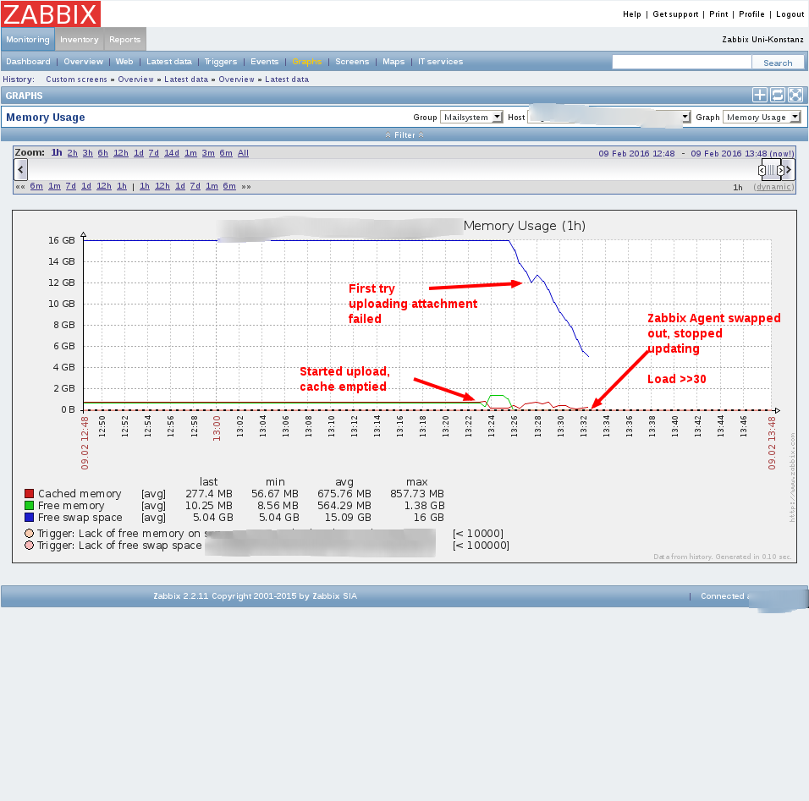Open the Host dropdown

(x=609, y=118)
